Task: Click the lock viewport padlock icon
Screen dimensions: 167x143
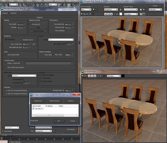Action: (x=120, y=9)
